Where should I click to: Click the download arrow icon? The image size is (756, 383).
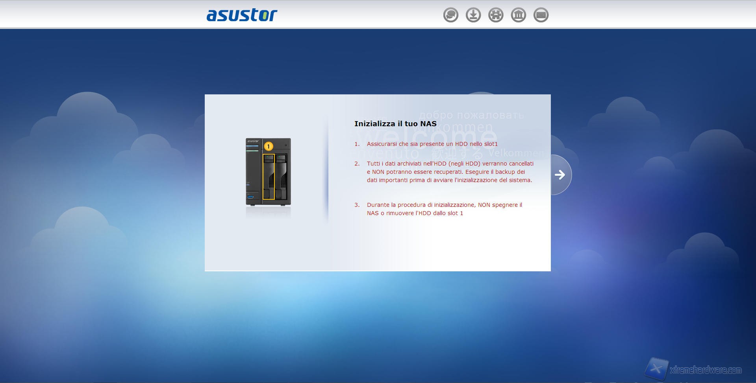(473, 15)
